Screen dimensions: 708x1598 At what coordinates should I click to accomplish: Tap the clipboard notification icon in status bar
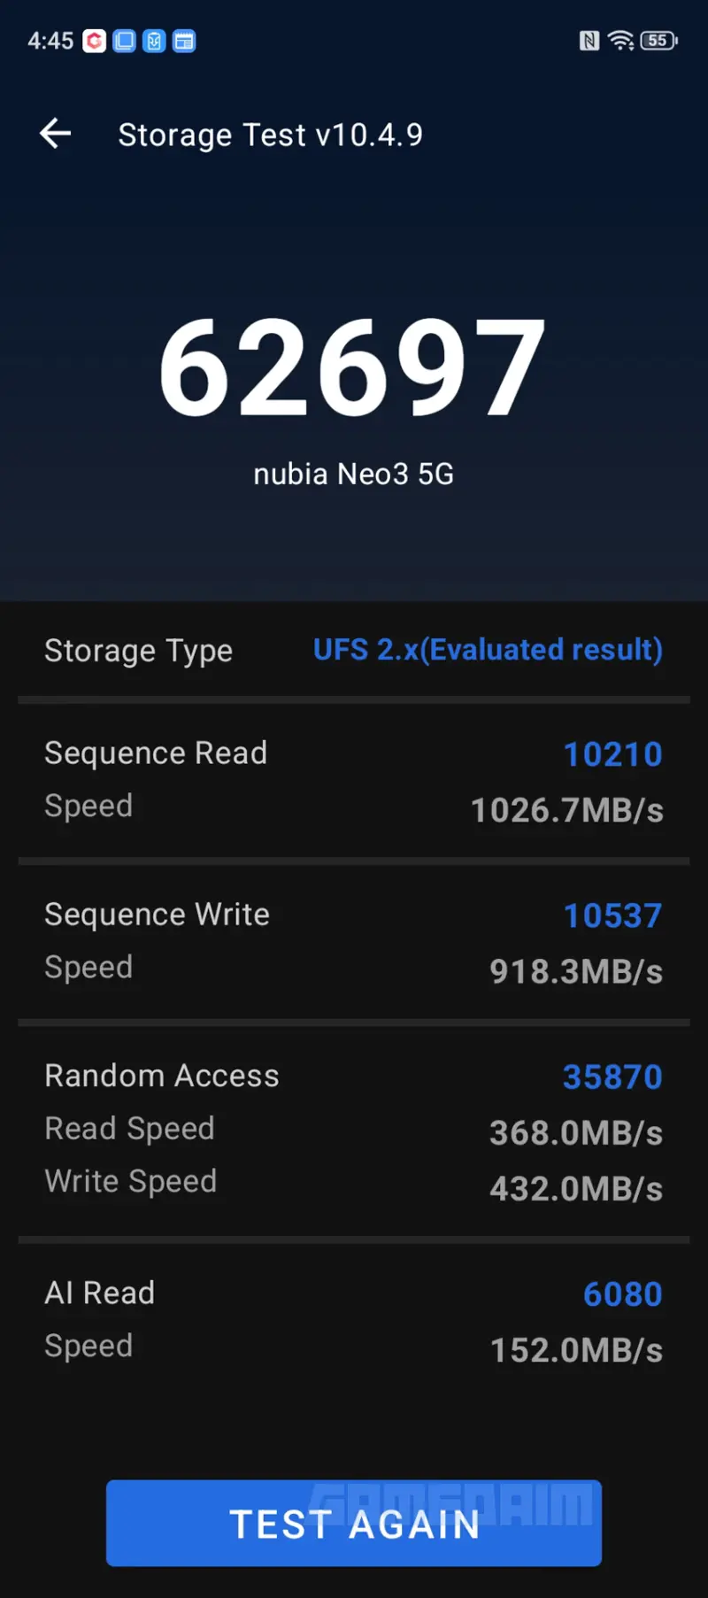tap(154, 41)
